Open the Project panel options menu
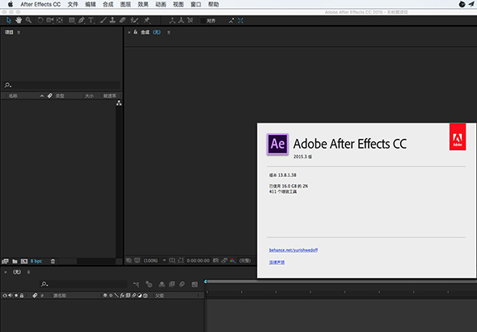 click(19, 32)
